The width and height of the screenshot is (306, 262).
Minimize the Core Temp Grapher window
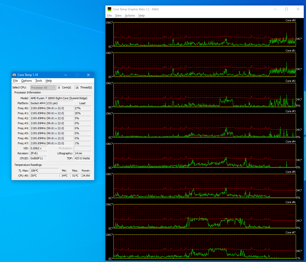(275, 9)
